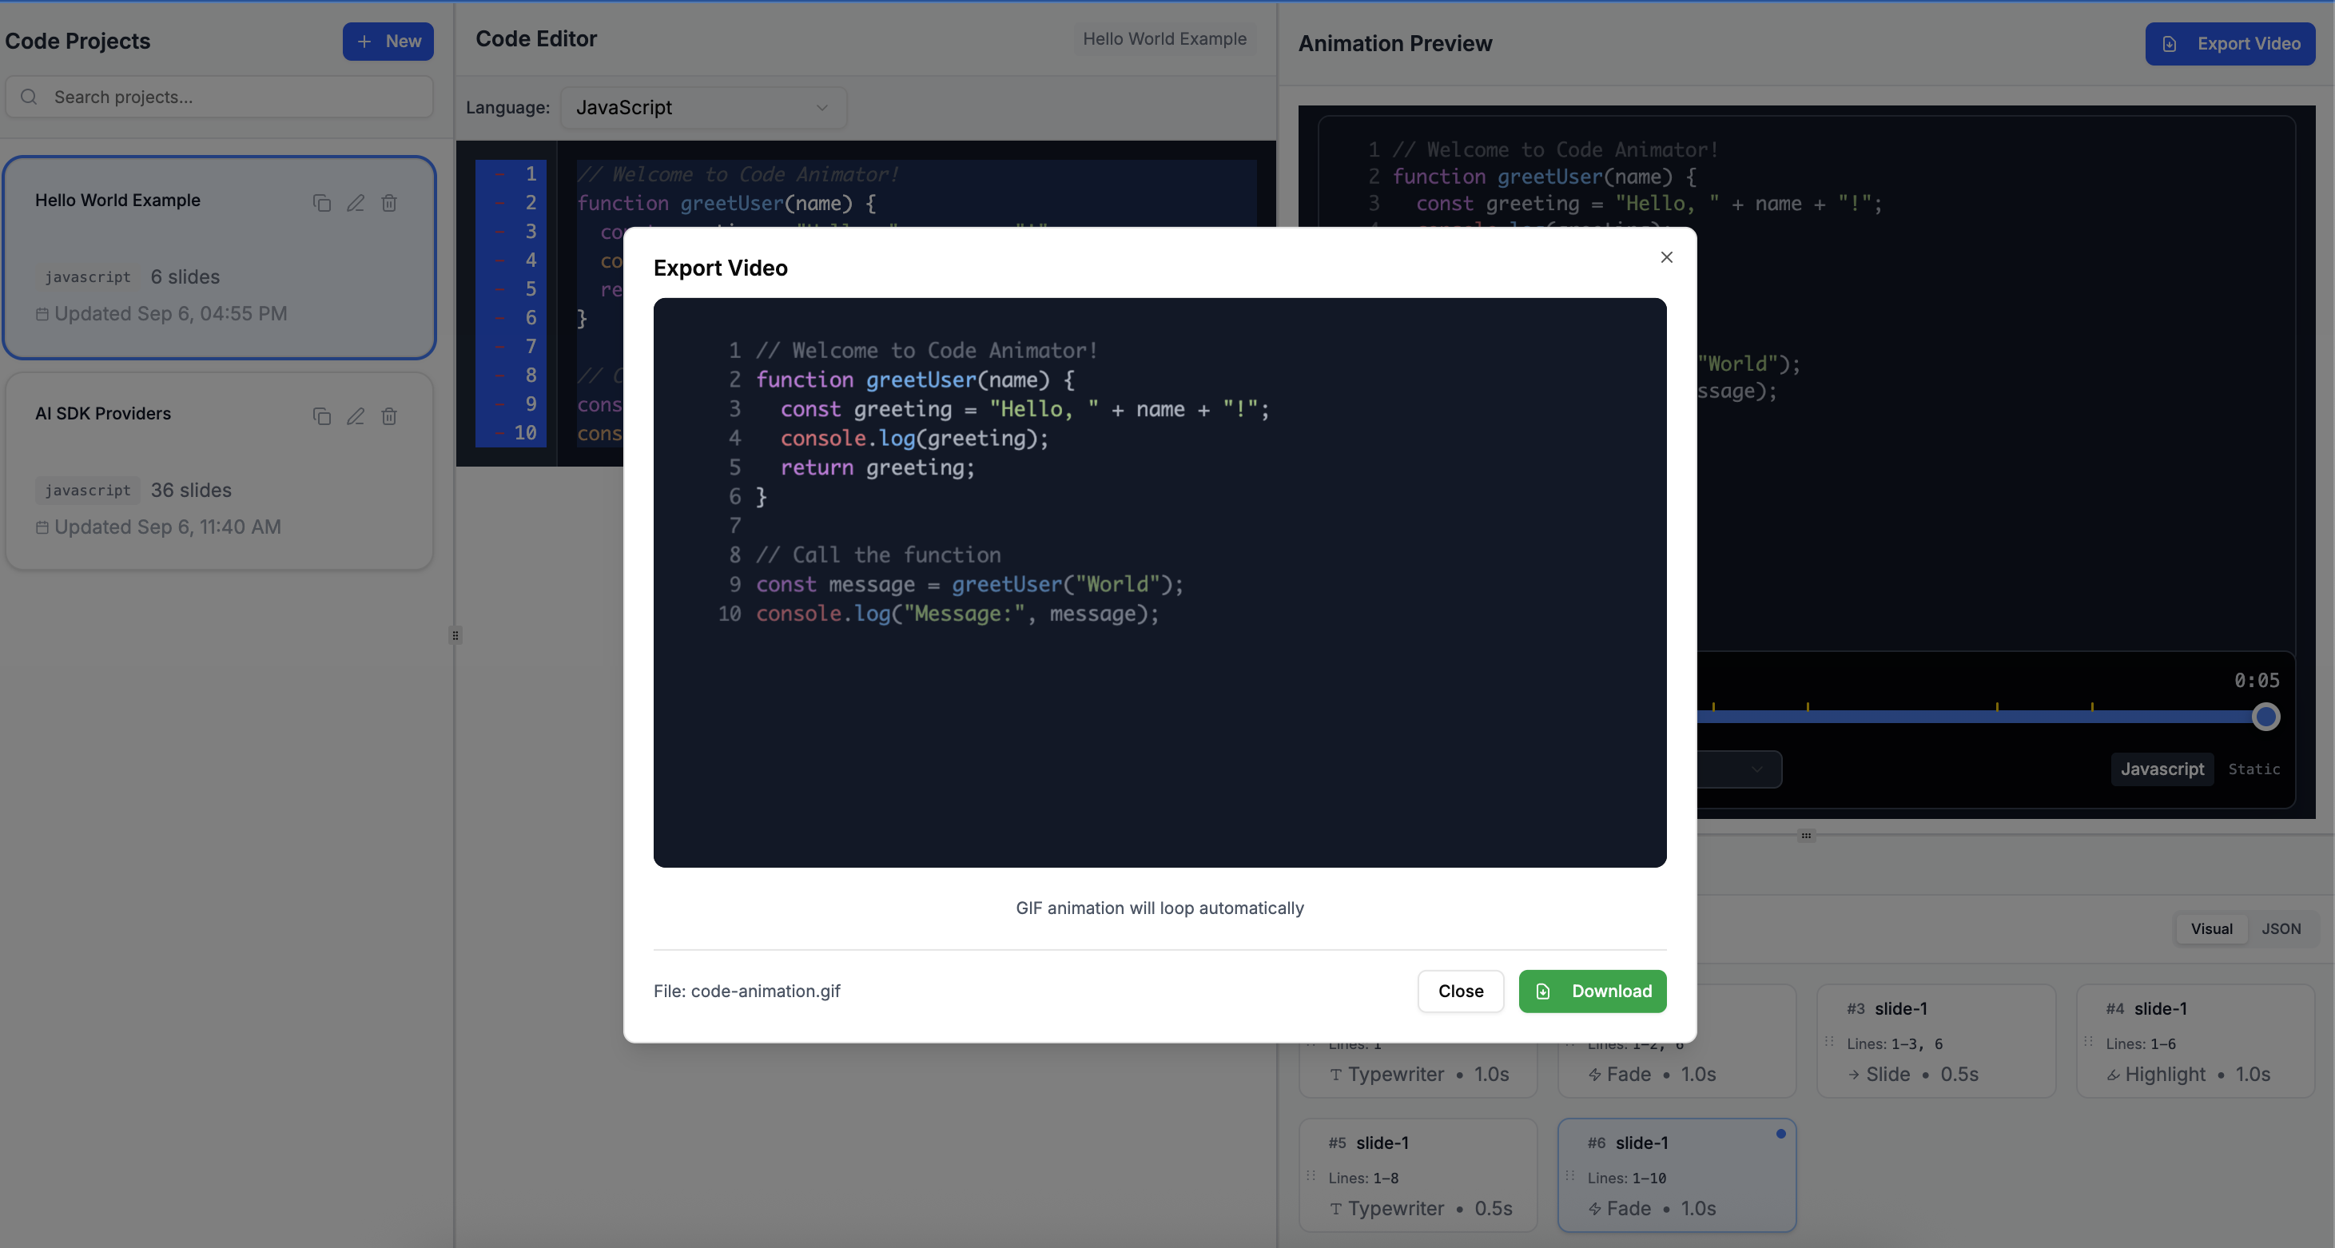Click drag handle icon on slide #5
This screenshot has height=1248, width=2335.
pyautogui.click(x=1311, y=1175)
